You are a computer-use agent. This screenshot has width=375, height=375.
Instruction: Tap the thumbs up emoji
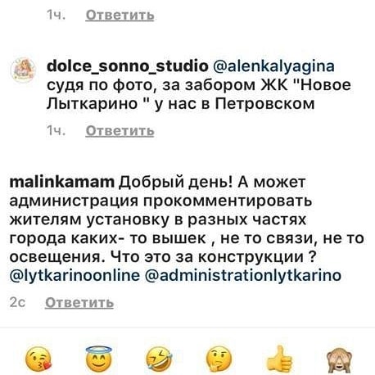(279, 359)
